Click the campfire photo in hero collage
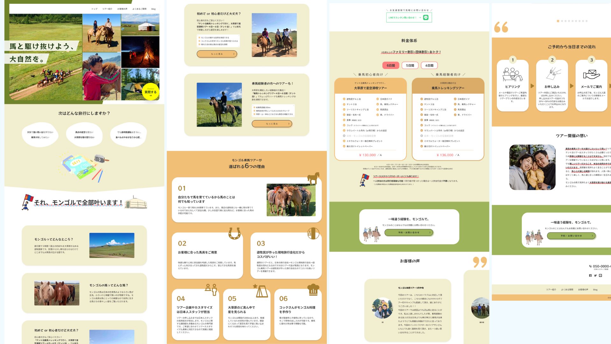 click(140, 52)
